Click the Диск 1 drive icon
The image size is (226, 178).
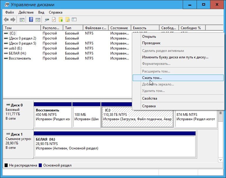pyautogui.click(x=8, y=134)
